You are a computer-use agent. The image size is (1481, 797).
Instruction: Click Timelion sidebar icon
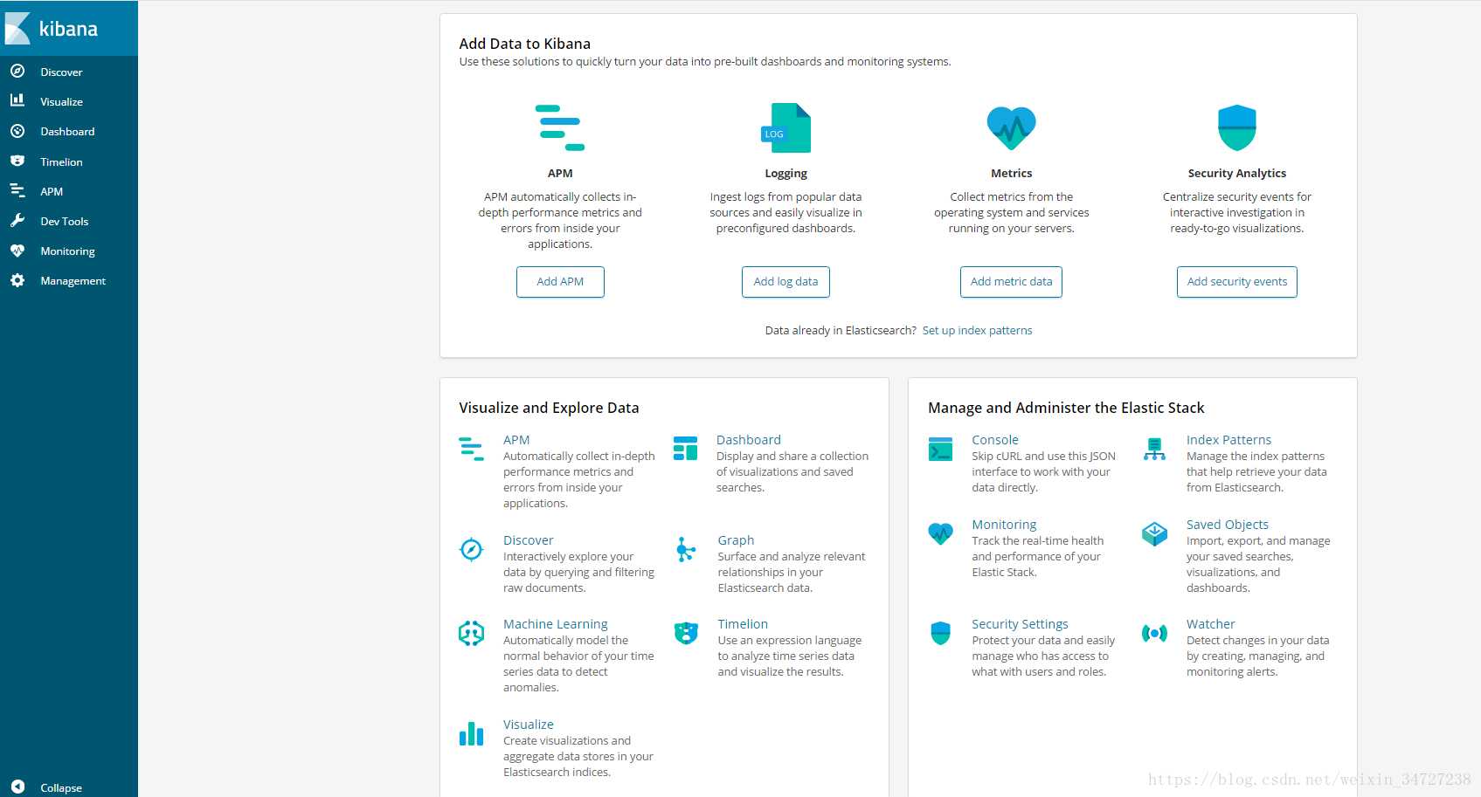pos(17,161)
